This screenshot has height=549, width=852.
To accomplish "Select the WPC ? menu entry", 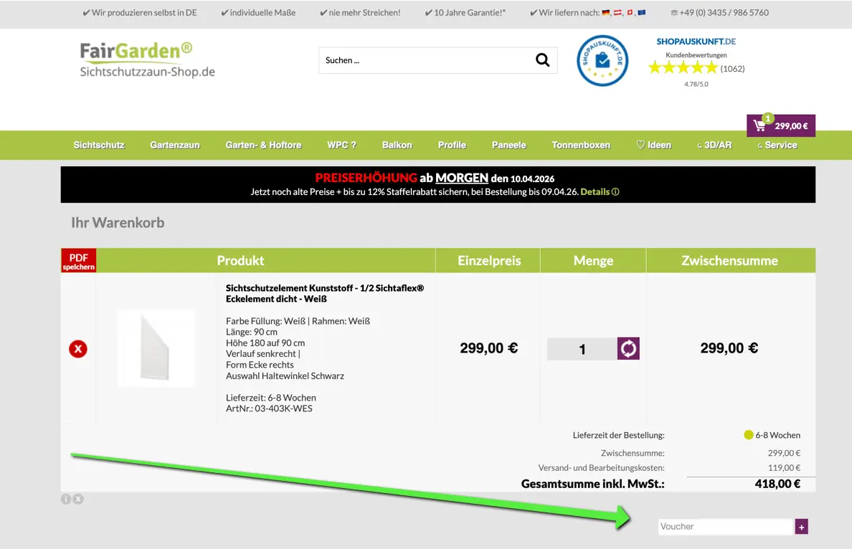I will (342, 145).
